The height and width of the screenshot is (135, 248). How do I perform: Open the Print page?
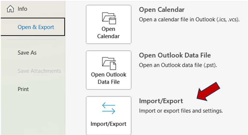click(x=23, y=89)
